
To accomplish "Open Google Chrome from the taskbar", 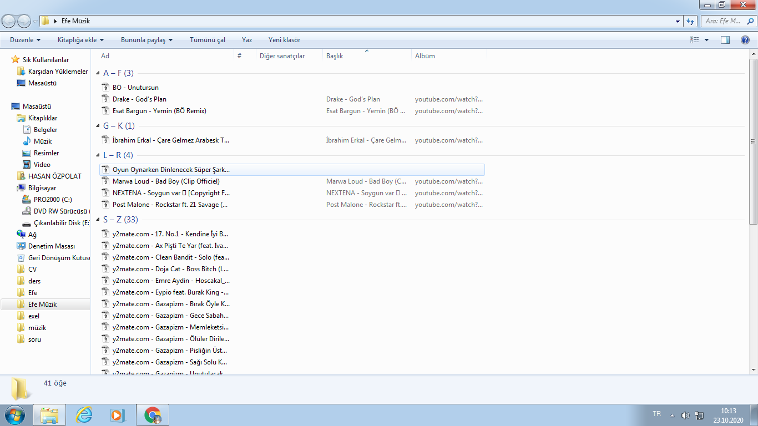I will click(x=153, y=415).
